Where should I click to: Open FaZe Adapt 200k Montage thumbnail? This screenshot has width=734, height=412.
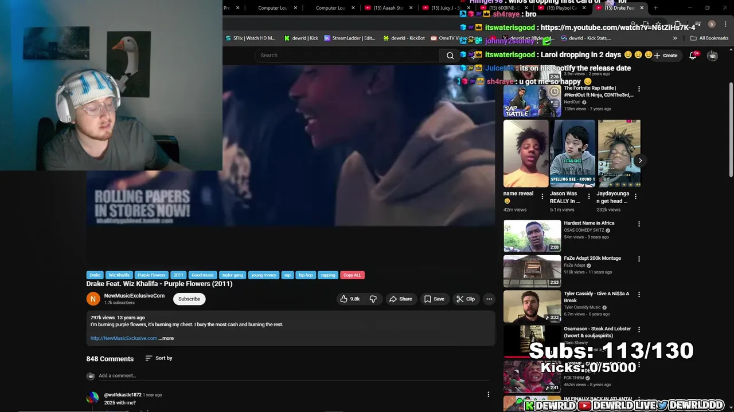coord(532,271)
